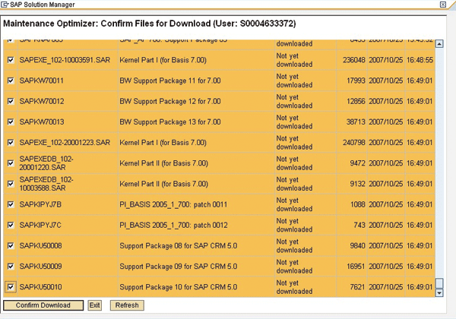Deselect the SAPKU50010 checkbox
This screenshot has width=456, height=319.
click(x=11, y=287)
